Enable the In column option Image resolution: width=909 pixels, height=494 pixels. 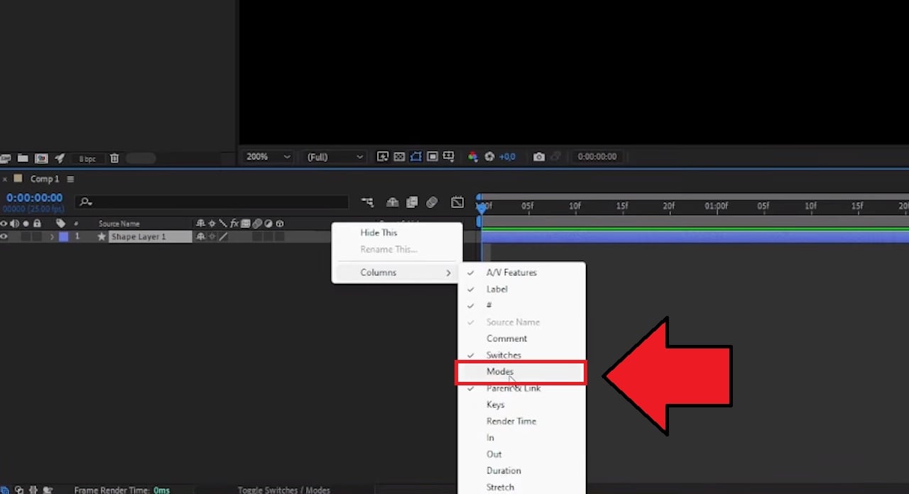point(521,438)
